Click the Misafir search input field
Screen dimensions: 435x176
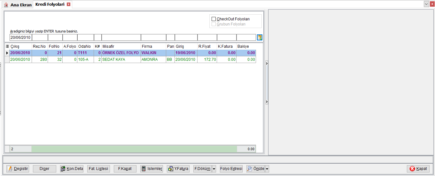121,38
